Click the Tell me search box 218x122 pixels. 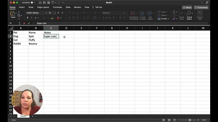(x=97, y=7)
